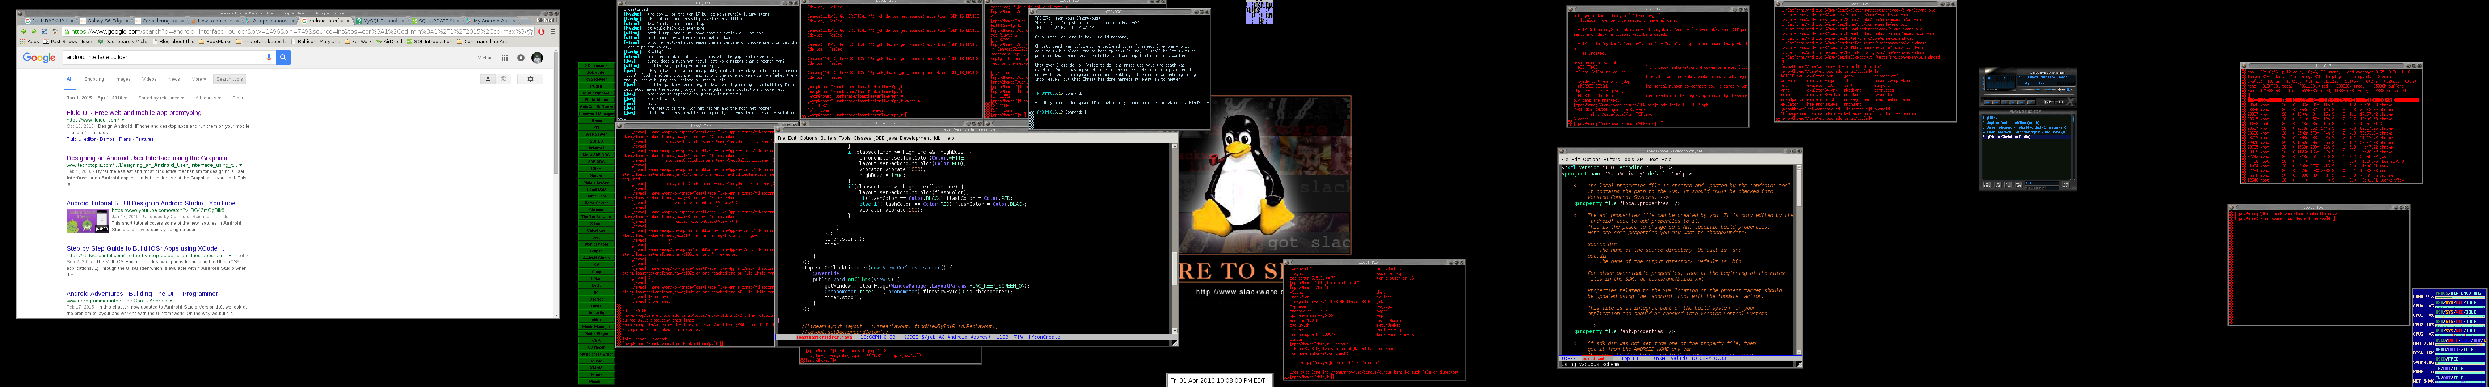Click Load List in playlist editor
Screen dimensions: 2489x387
(x=2066, y=185)
